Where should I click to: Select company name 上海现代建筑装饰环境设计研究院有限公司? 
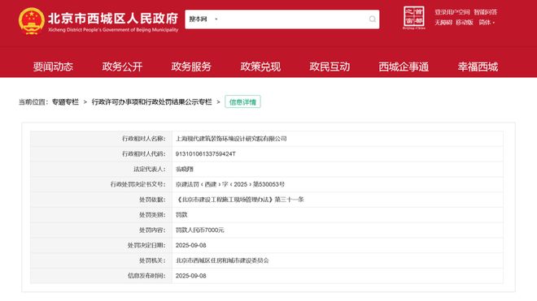231,139
